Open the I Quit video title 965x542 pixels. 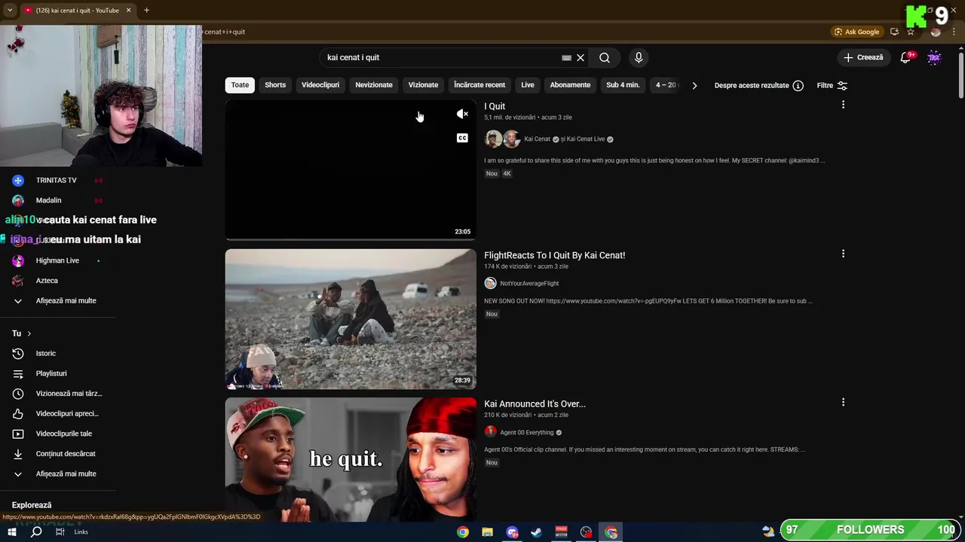pos(495,106)
